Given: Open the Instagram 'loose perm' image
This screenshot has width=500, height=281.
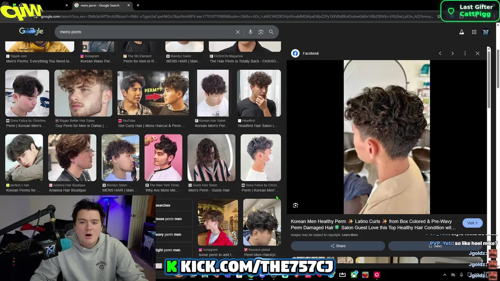Looking at the screenshot, I should pyautogui.click(x=218, y=222).
